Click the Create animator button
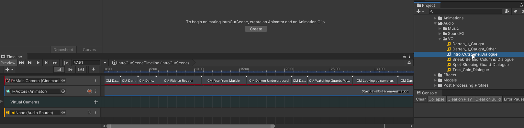This screenshot has height=128, width=524. 256,29
